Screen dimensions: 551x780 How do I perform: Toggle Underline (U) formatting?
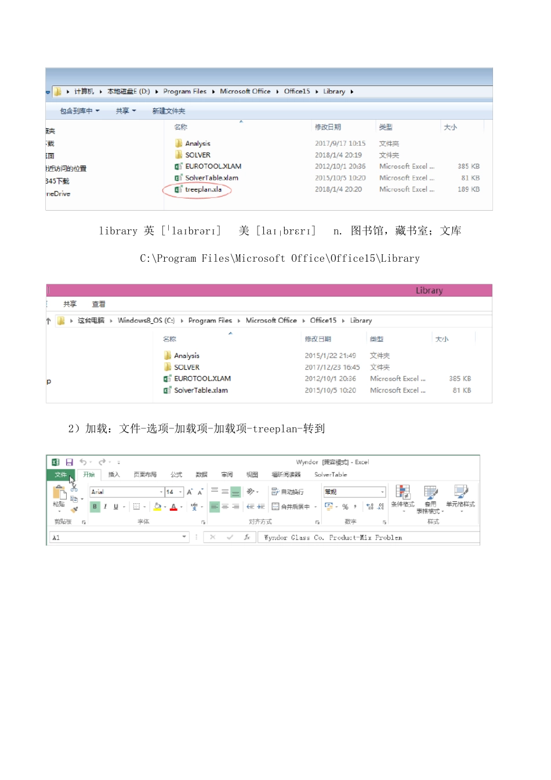tap(115, 507)
